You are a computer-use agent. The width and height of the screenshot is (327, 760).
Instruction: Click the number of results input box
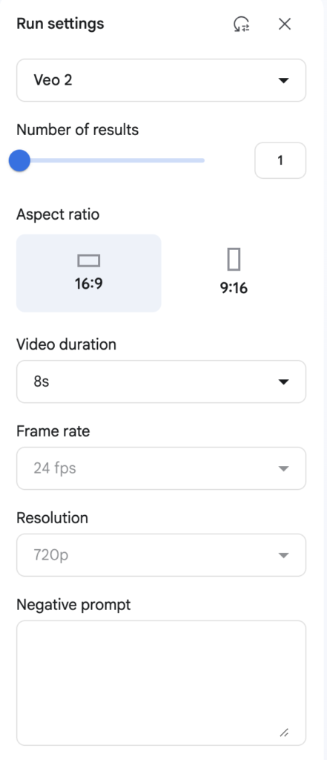[280, 160]
